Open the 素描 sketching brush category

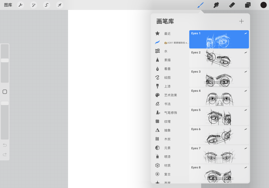(167, 60)
